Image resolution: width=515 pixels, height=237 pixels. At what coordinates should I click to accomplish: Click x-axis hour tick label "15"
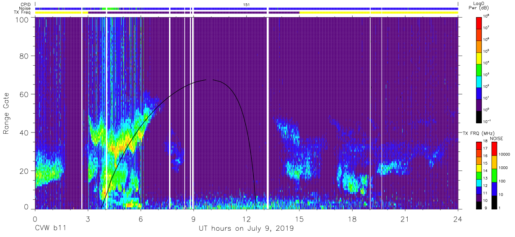coord(299,219)
